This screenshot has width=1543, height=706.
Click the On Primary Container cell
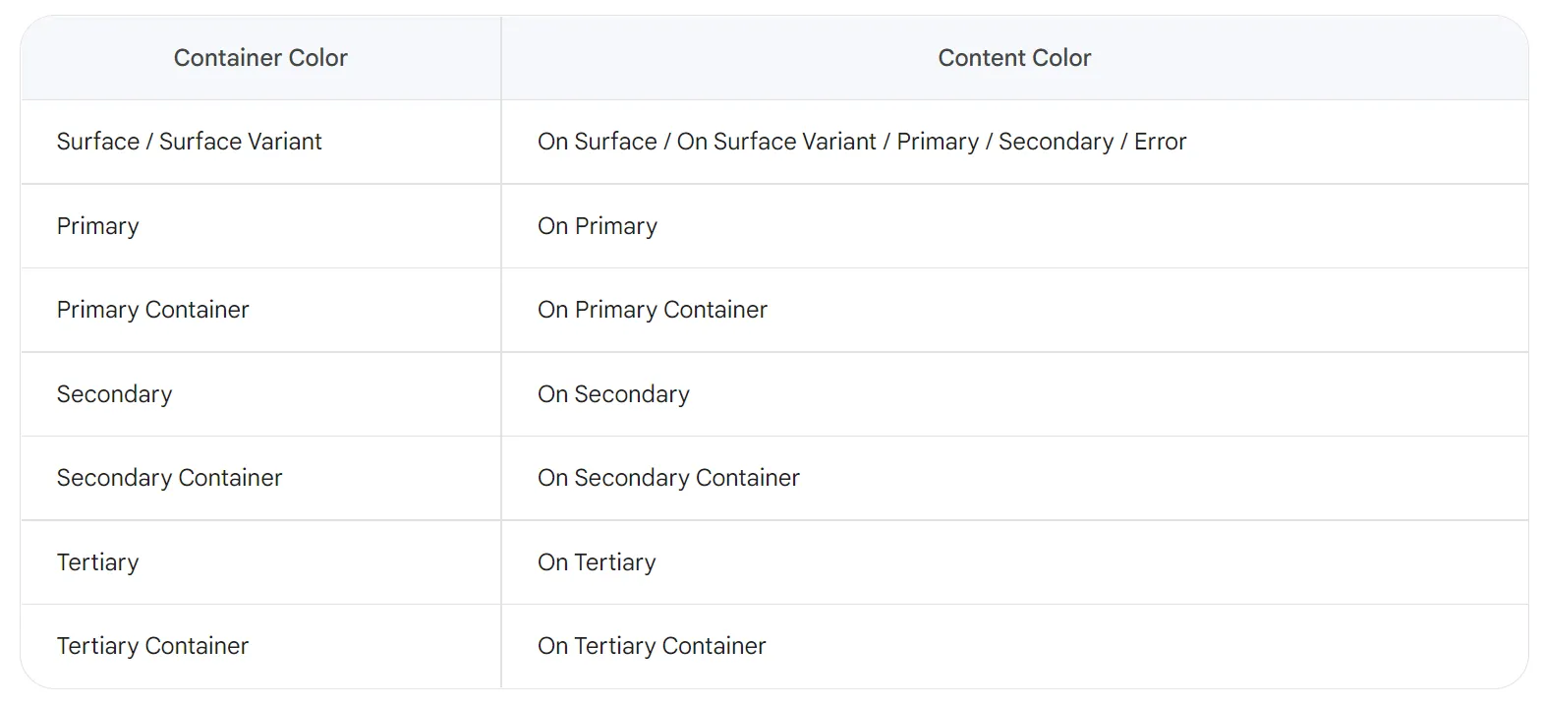tap(653, 310)
